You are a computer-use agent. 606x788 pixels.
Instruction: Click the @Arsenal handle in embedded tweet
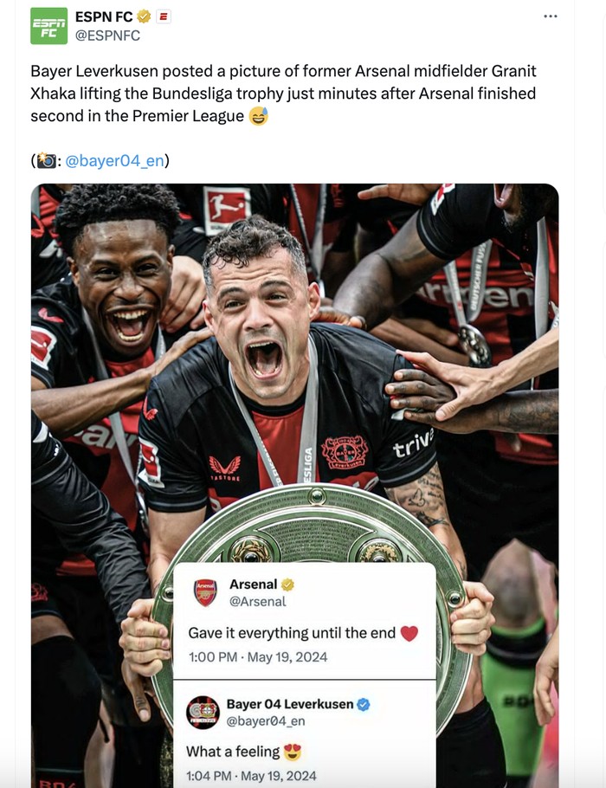coord(257,601)
